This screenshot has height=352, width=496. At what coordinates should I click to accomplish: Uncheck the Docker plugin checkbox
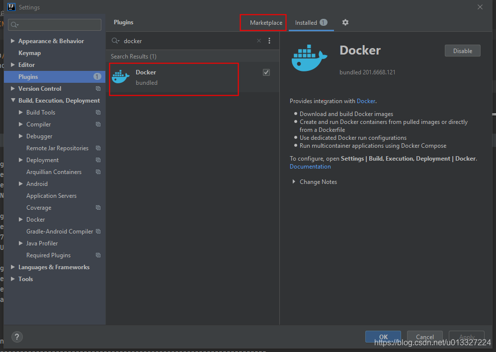tap(266, 72)
